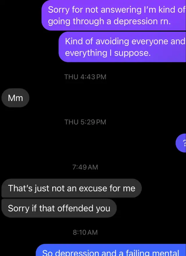Select the 'Sorry if that offended you' bubble
This screenshot has width=186, height=256.
coord(59,208)
